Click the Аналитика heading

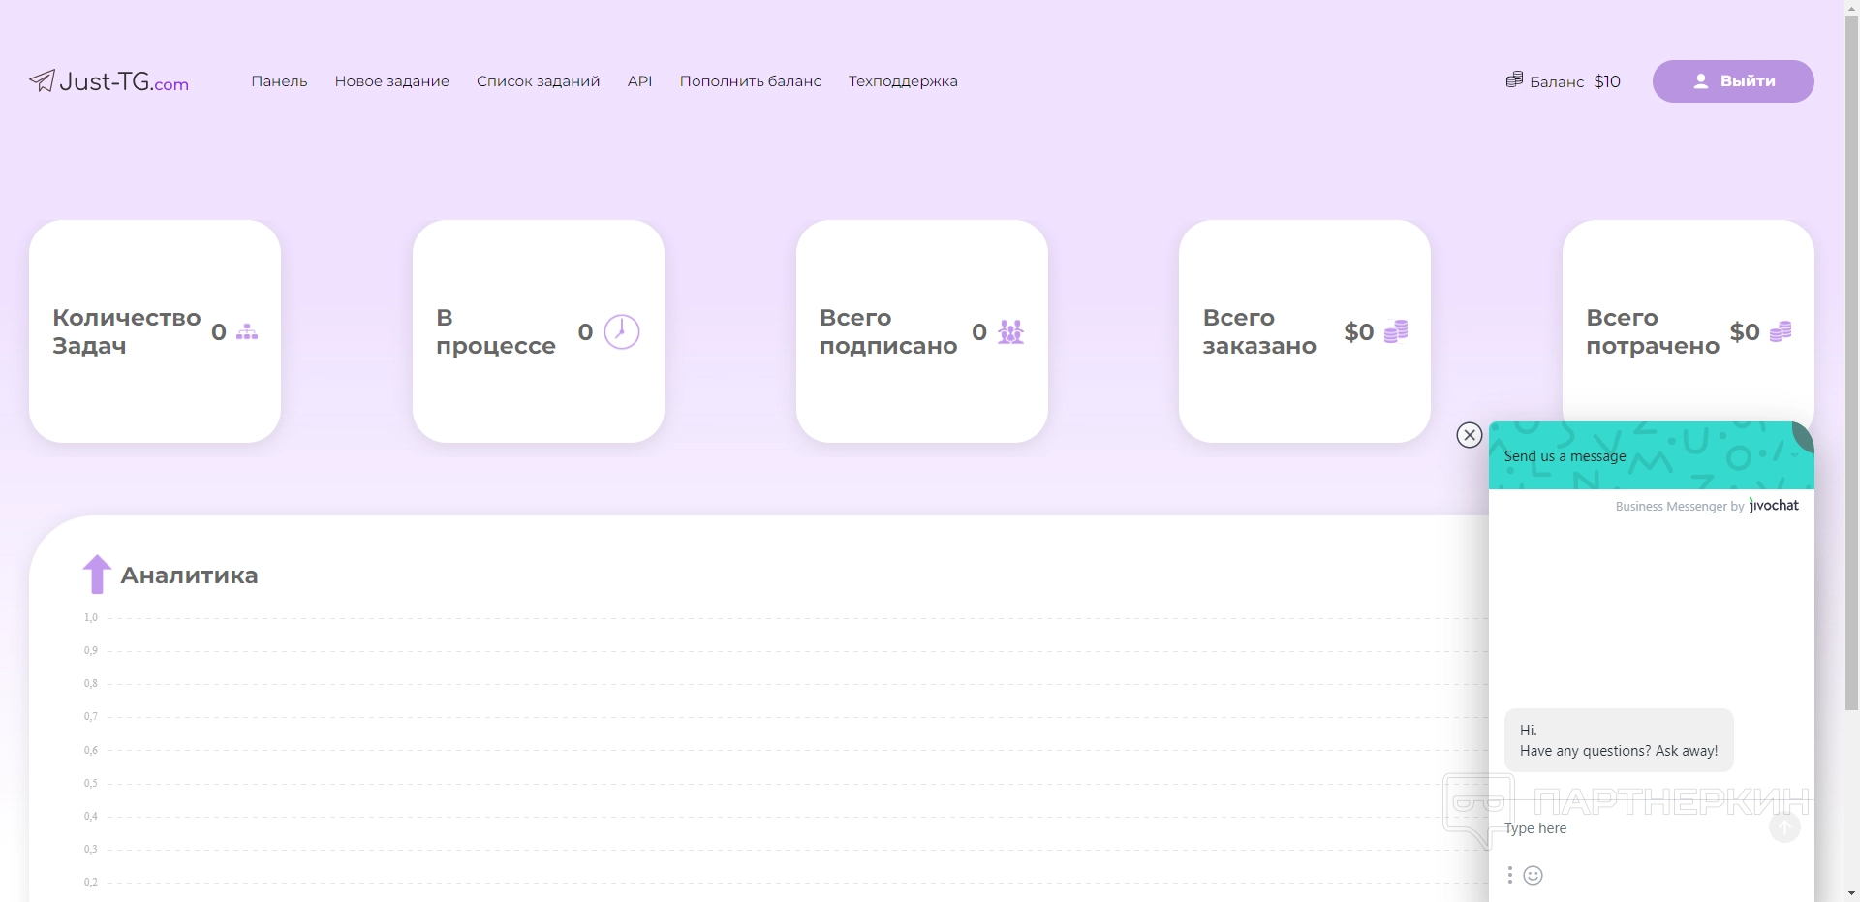point(190,575)
